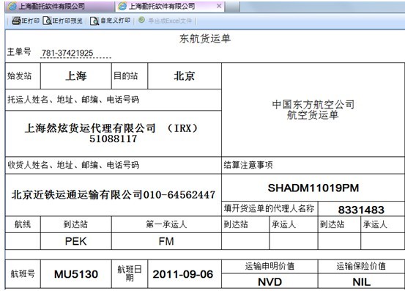
Task: Click the IE icon on second tab
Action: click(x=122, y=6)
